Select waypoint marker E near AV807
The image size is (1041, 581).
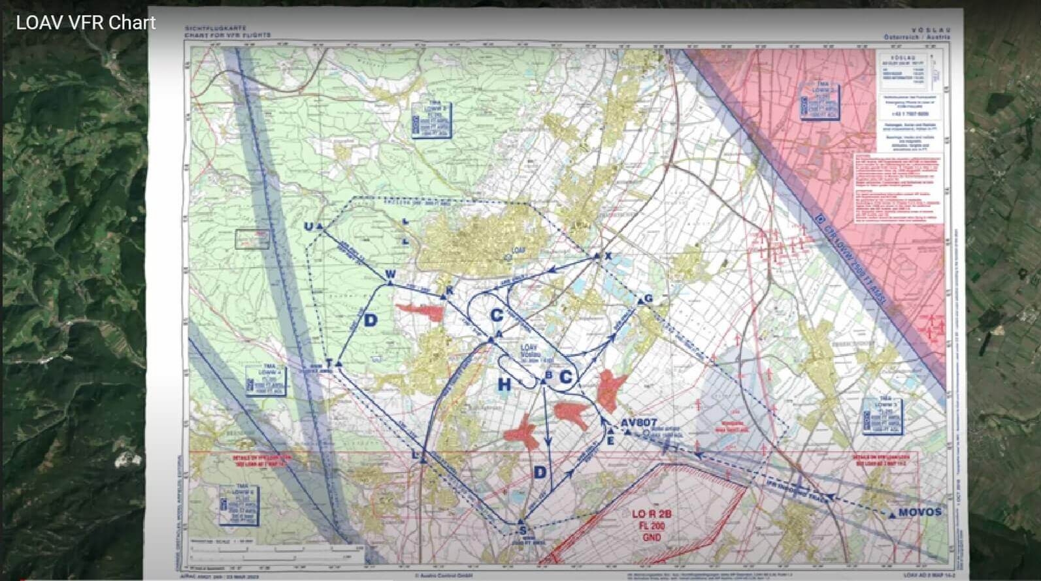point(610,431)
